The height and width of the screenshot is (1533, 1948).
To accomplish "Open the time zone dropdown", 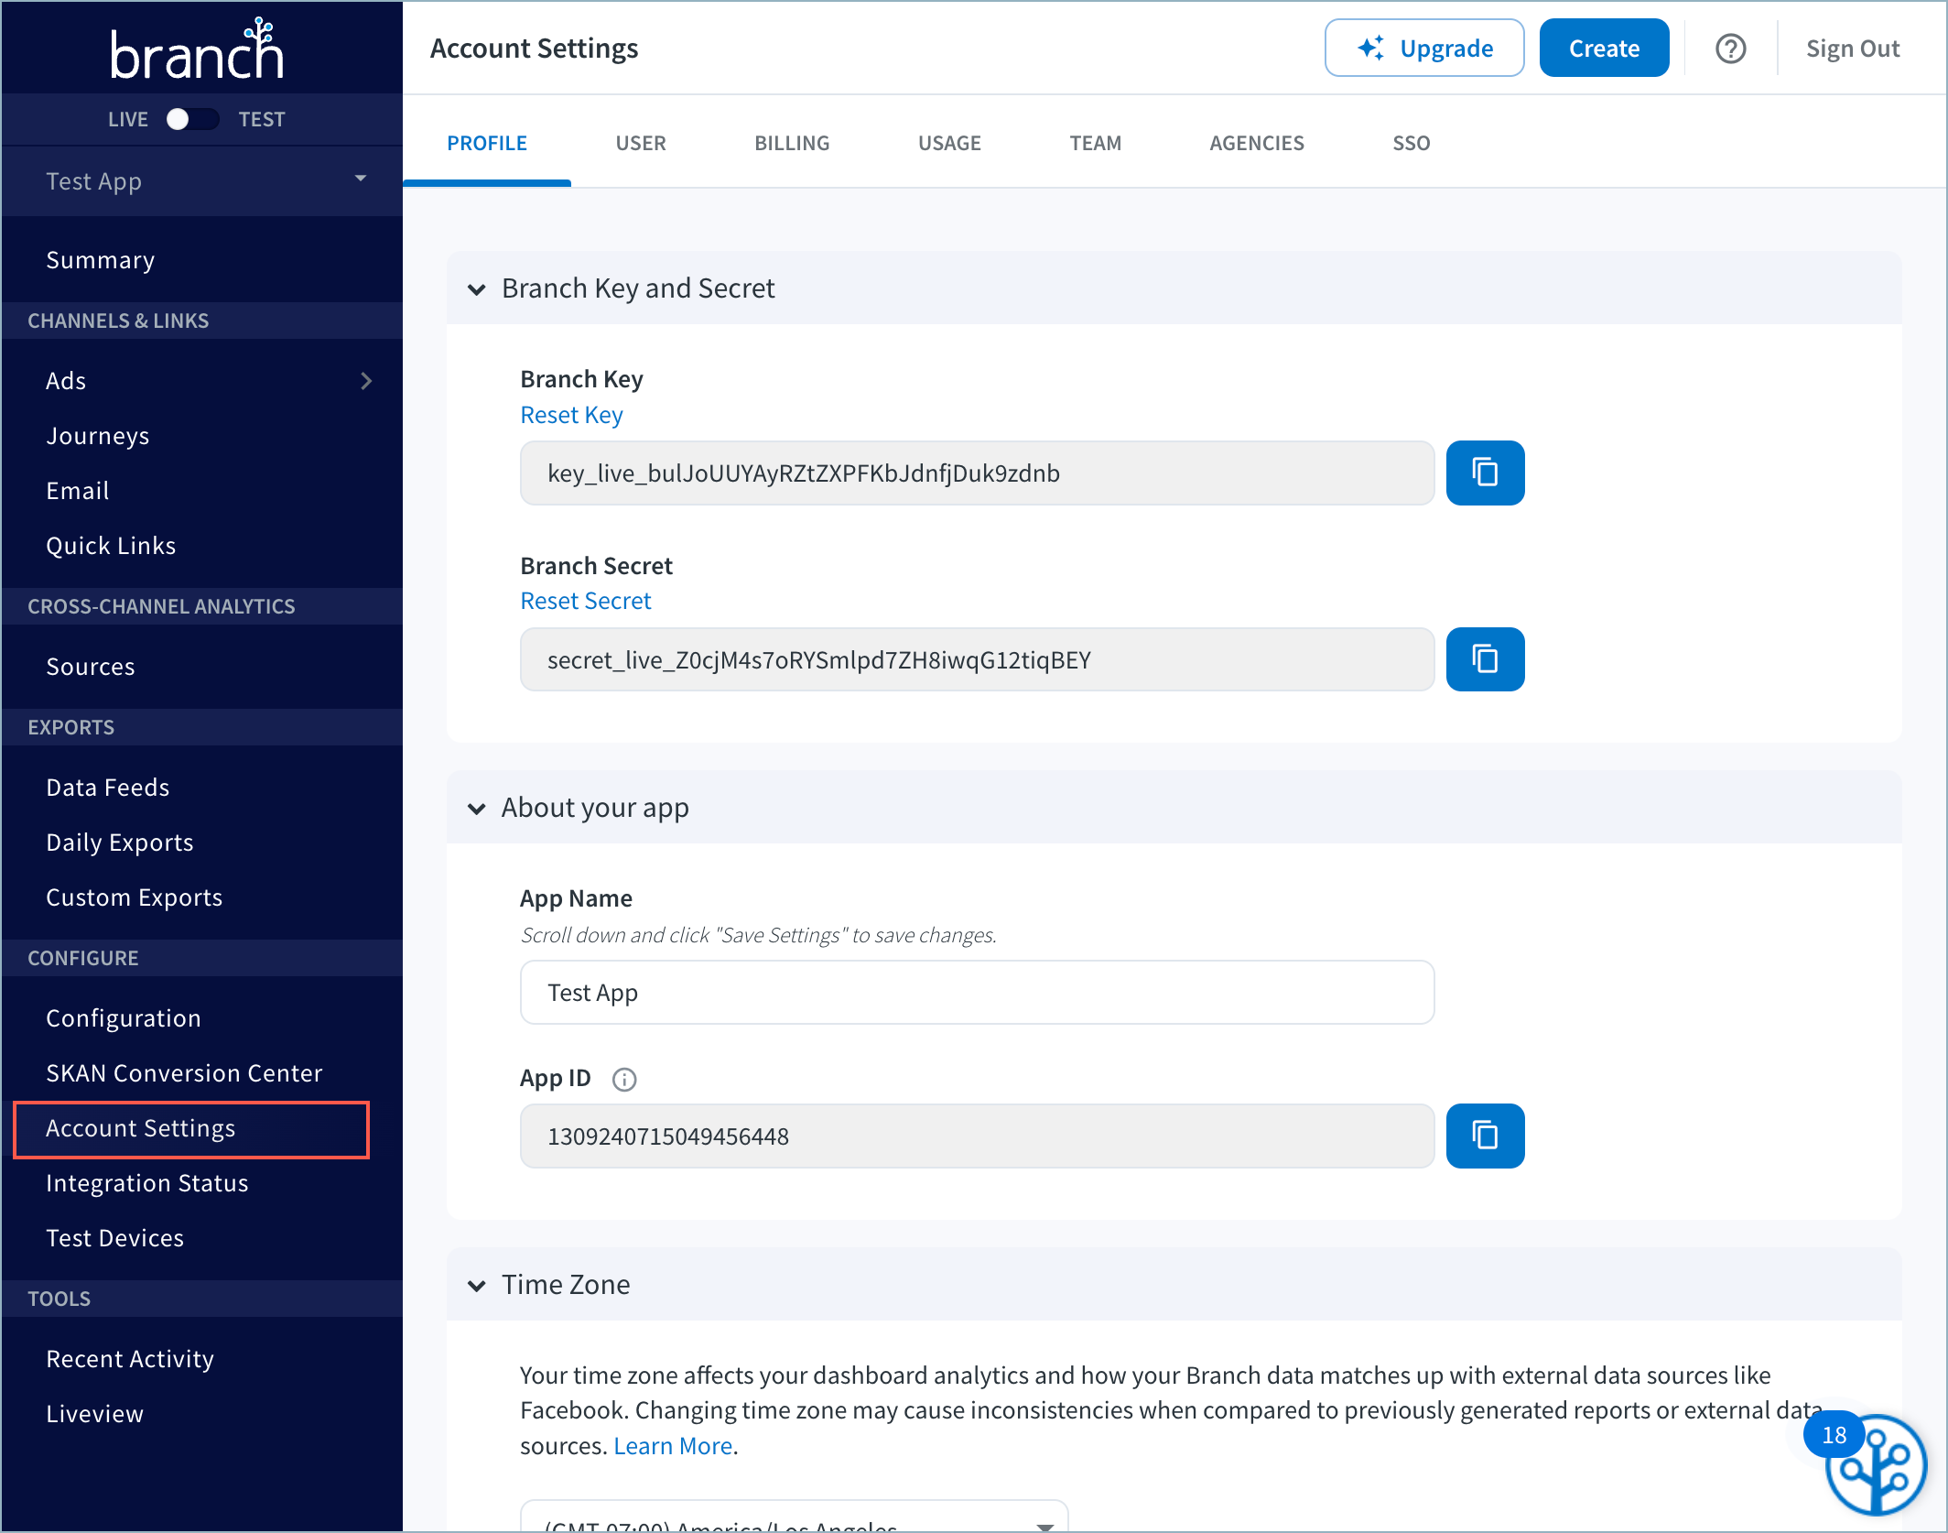I will click(794, 1520).
